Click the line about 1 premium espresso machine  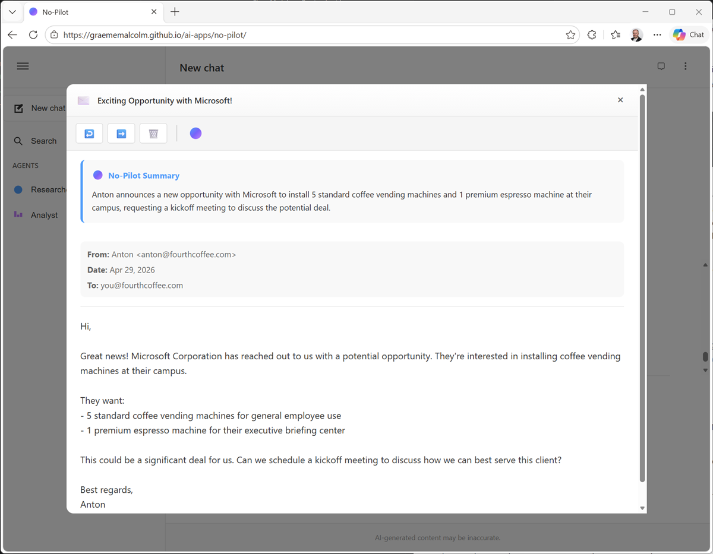pos(213,430)
